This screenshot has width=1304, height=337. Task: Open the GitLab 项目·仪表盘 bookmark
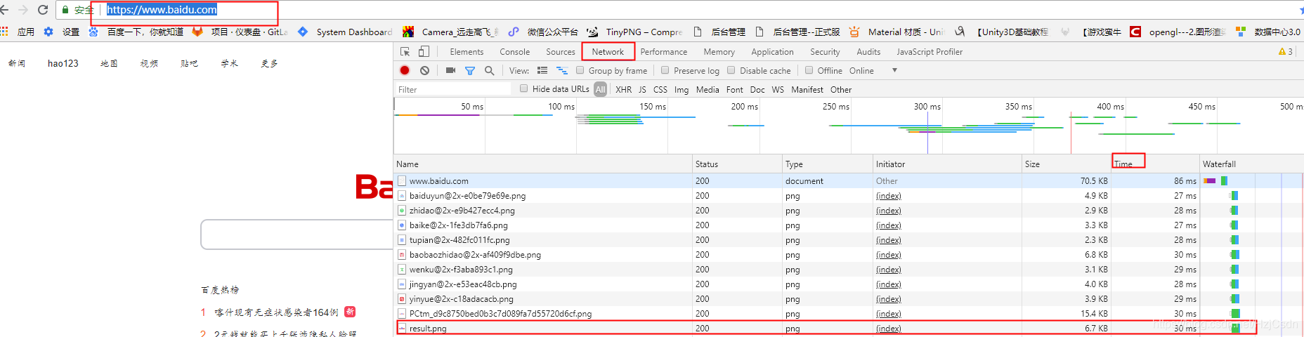point(240,32)
